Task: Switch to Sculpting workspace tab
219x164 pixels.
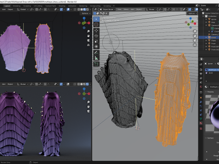Action: pyautogui.click(x=27, y=6)
